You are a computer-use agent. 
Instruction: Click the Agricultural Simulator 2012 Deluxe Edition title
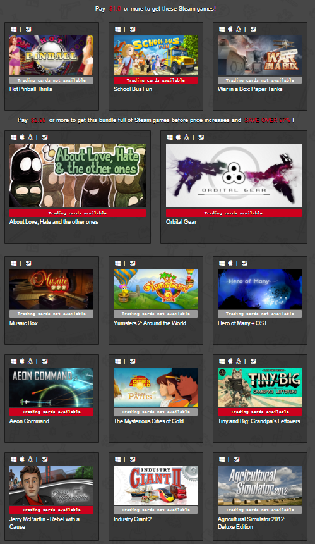[x=252, y=523]
